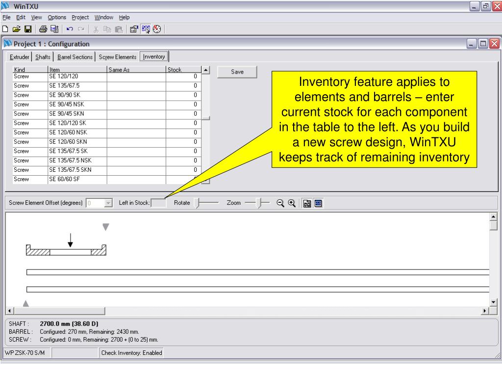Click the folder picture icon beside zoom
502x377 pixels.
click(307, 204)
